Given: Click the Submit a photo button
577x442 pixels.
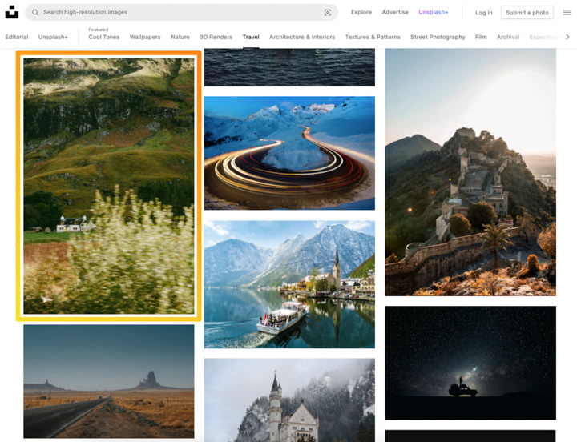Looking at the screenshot, I should pos(527,13).
